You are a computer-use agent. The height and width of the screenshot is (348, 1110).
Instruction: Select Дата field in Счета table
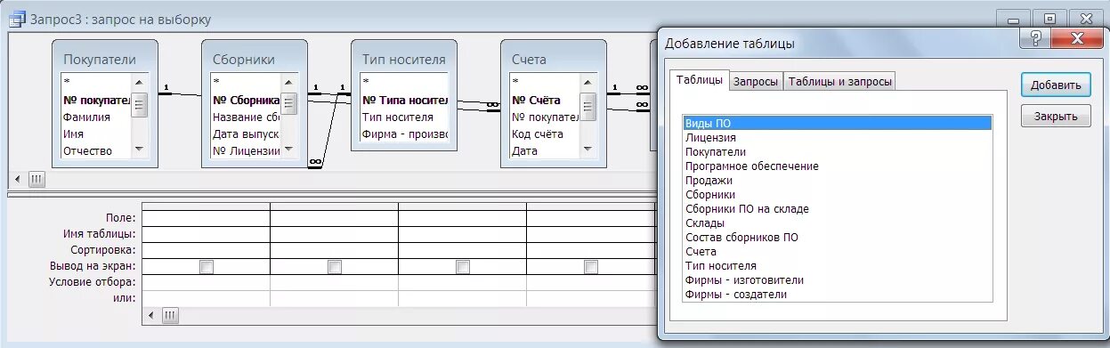click(545, 150)
